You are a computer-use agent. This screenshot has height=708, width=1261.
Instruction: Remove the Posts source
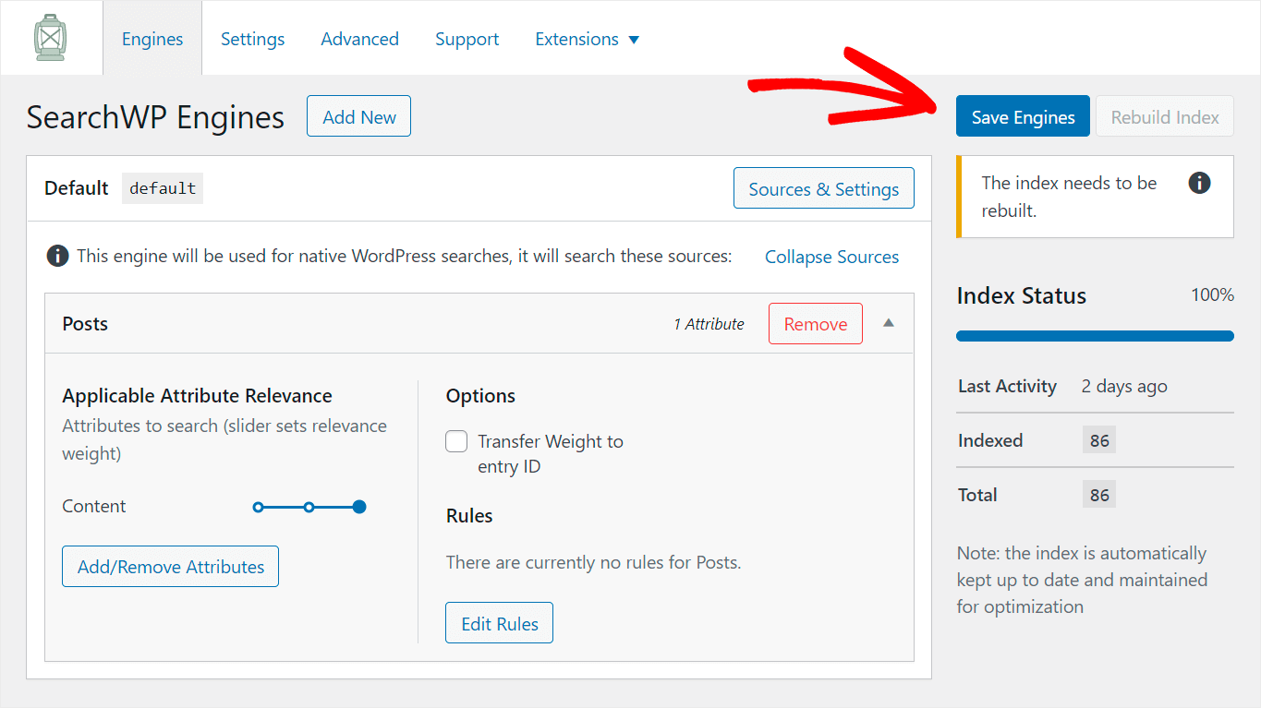coord(816,323)
